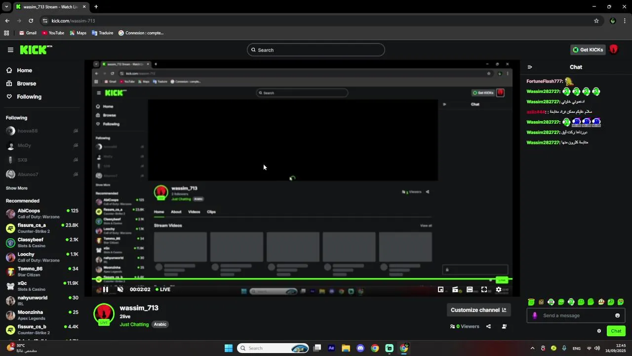
Task: Click the green stream progress bar
Action: coord(302,279)
